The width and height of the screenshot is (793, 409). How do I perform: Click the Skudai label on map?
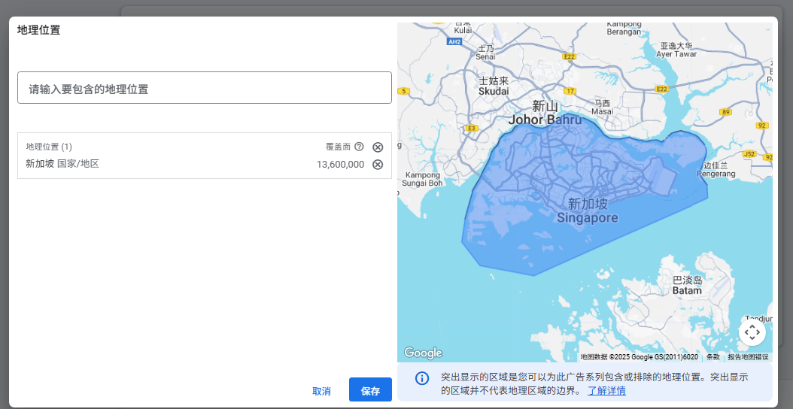coord(494,91)
